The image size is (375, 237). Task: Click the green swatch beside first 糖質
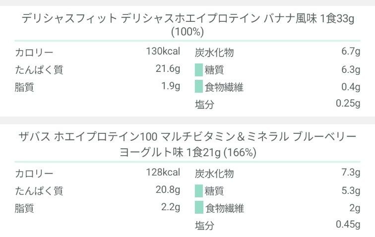pos(198,69)
